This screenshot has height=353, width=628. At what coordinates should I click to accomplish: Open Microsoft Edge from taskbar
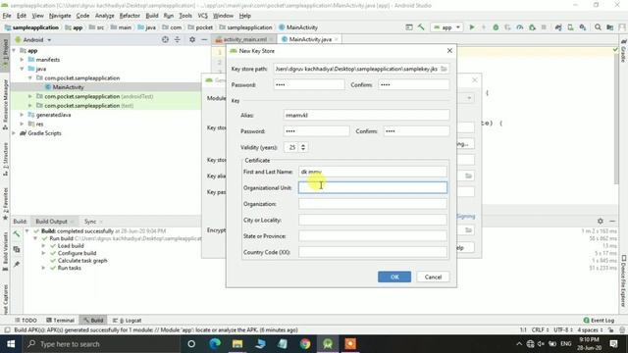coord(215,344)
